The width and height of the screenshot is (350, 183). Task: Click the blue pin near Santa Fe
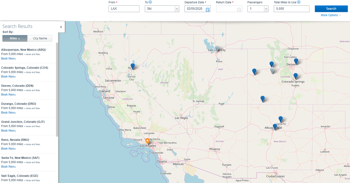(281, 119)
